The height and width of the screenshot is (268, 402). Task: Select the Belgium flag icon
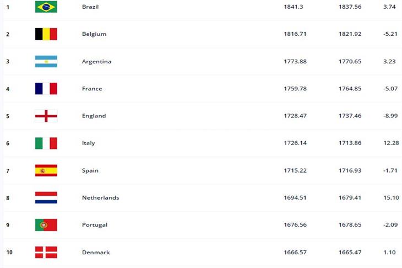pyautogui.click(x=46, y=34)
